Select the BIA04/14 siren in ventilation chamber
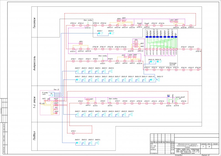 [x=151, y=62]
